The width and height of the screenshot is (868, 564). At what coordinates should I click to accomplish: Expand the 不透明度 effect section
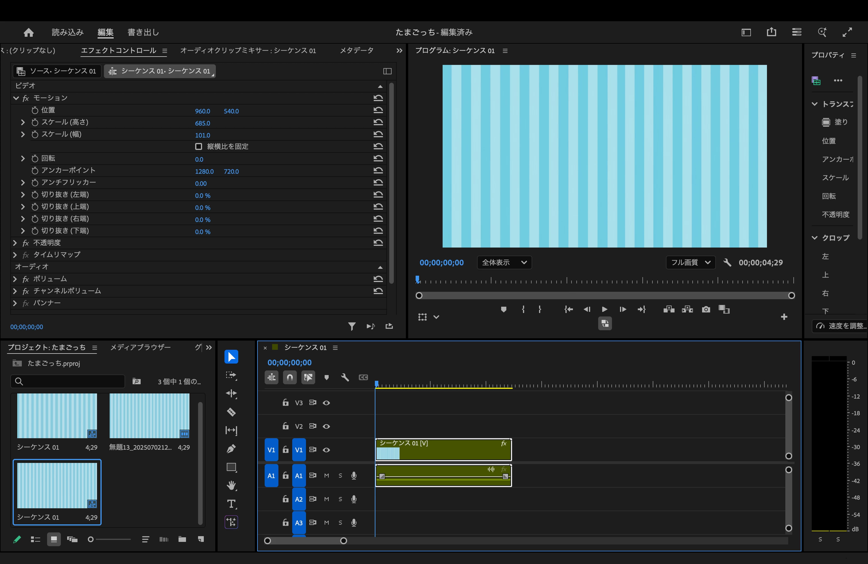pyautogui.click(x=15, y=243)
